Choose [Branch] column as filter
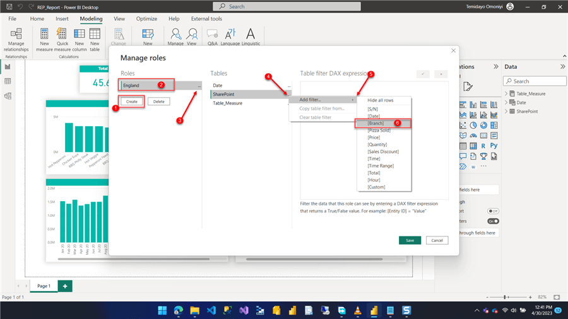The width and height of the screenshot is (568, 319). (376, 124)
